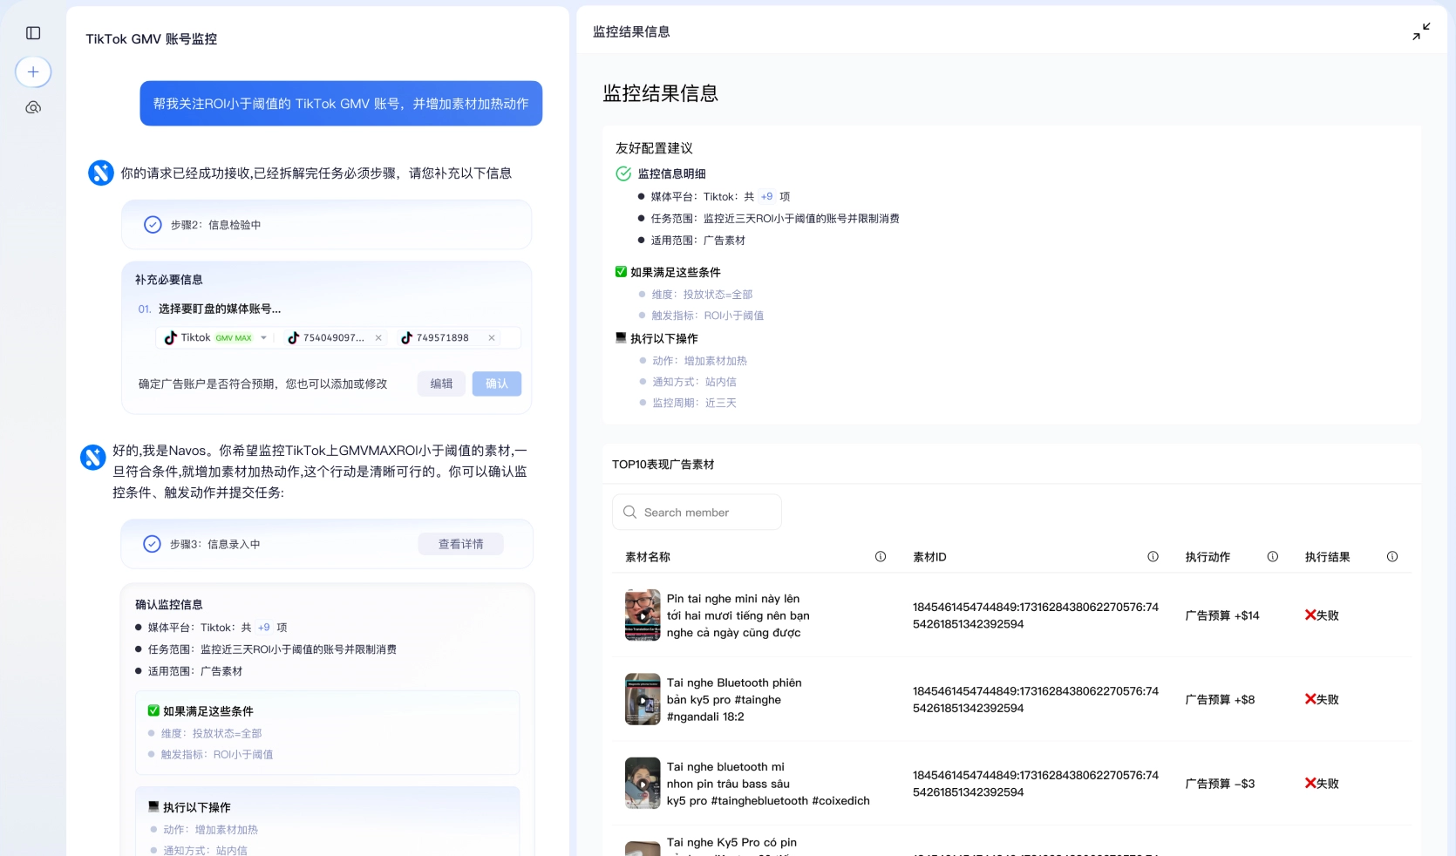Collapse the monitoring results panel

pyautogui.click(x=1421, y=32)
